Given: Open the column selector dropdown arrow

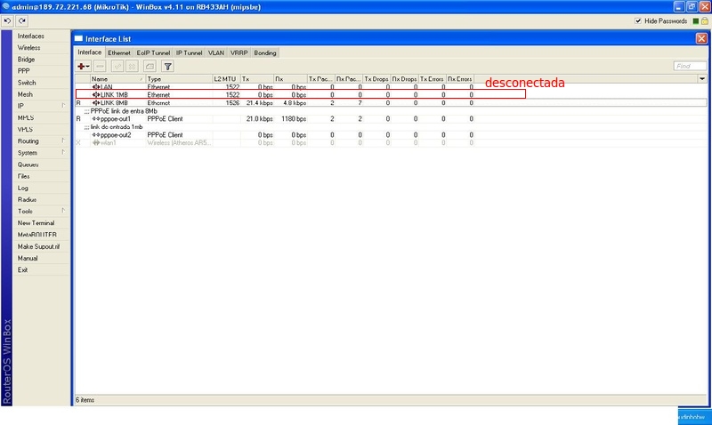Looking at the screenshot, I should [702, 79].
